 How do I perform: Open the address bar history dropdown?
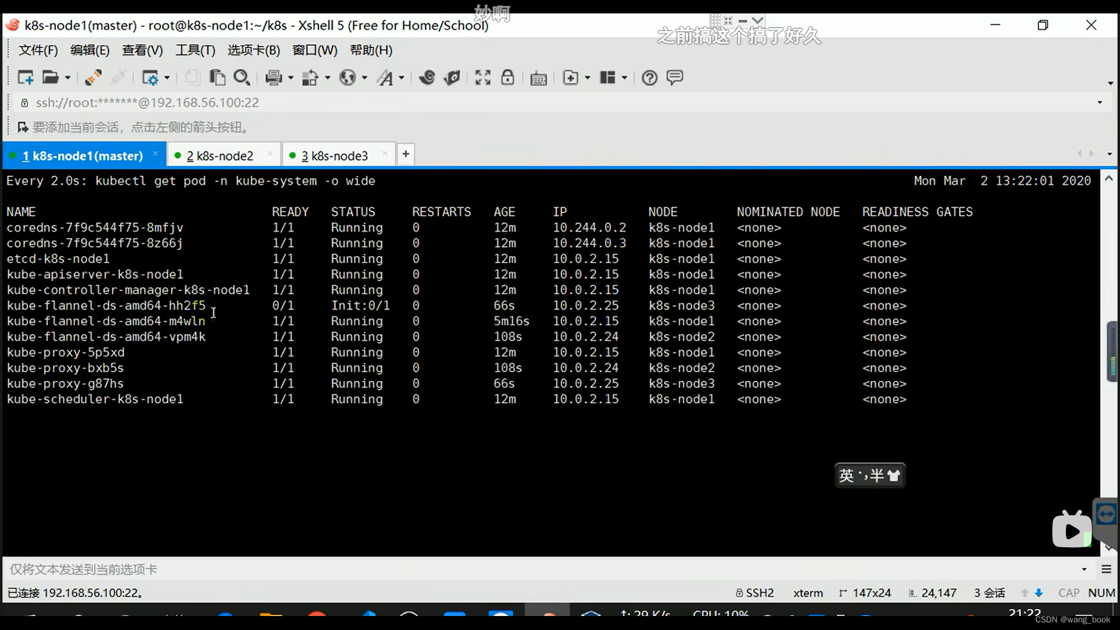pos(1100,103)
